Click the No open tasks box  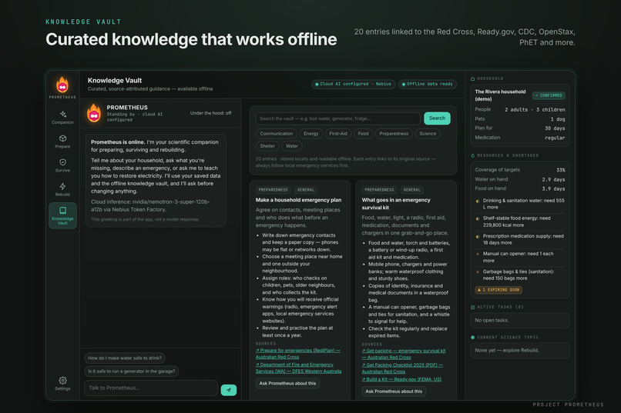[520, 321]
